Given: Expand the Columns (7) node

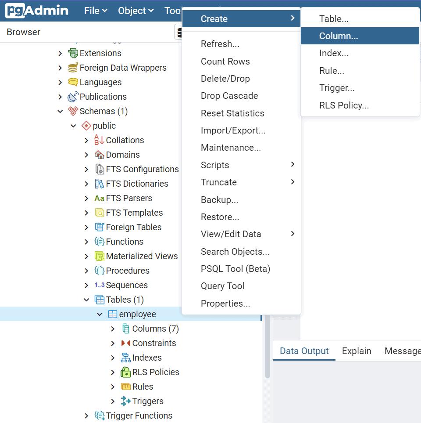Looking at the screenshot, I should 113,329.
